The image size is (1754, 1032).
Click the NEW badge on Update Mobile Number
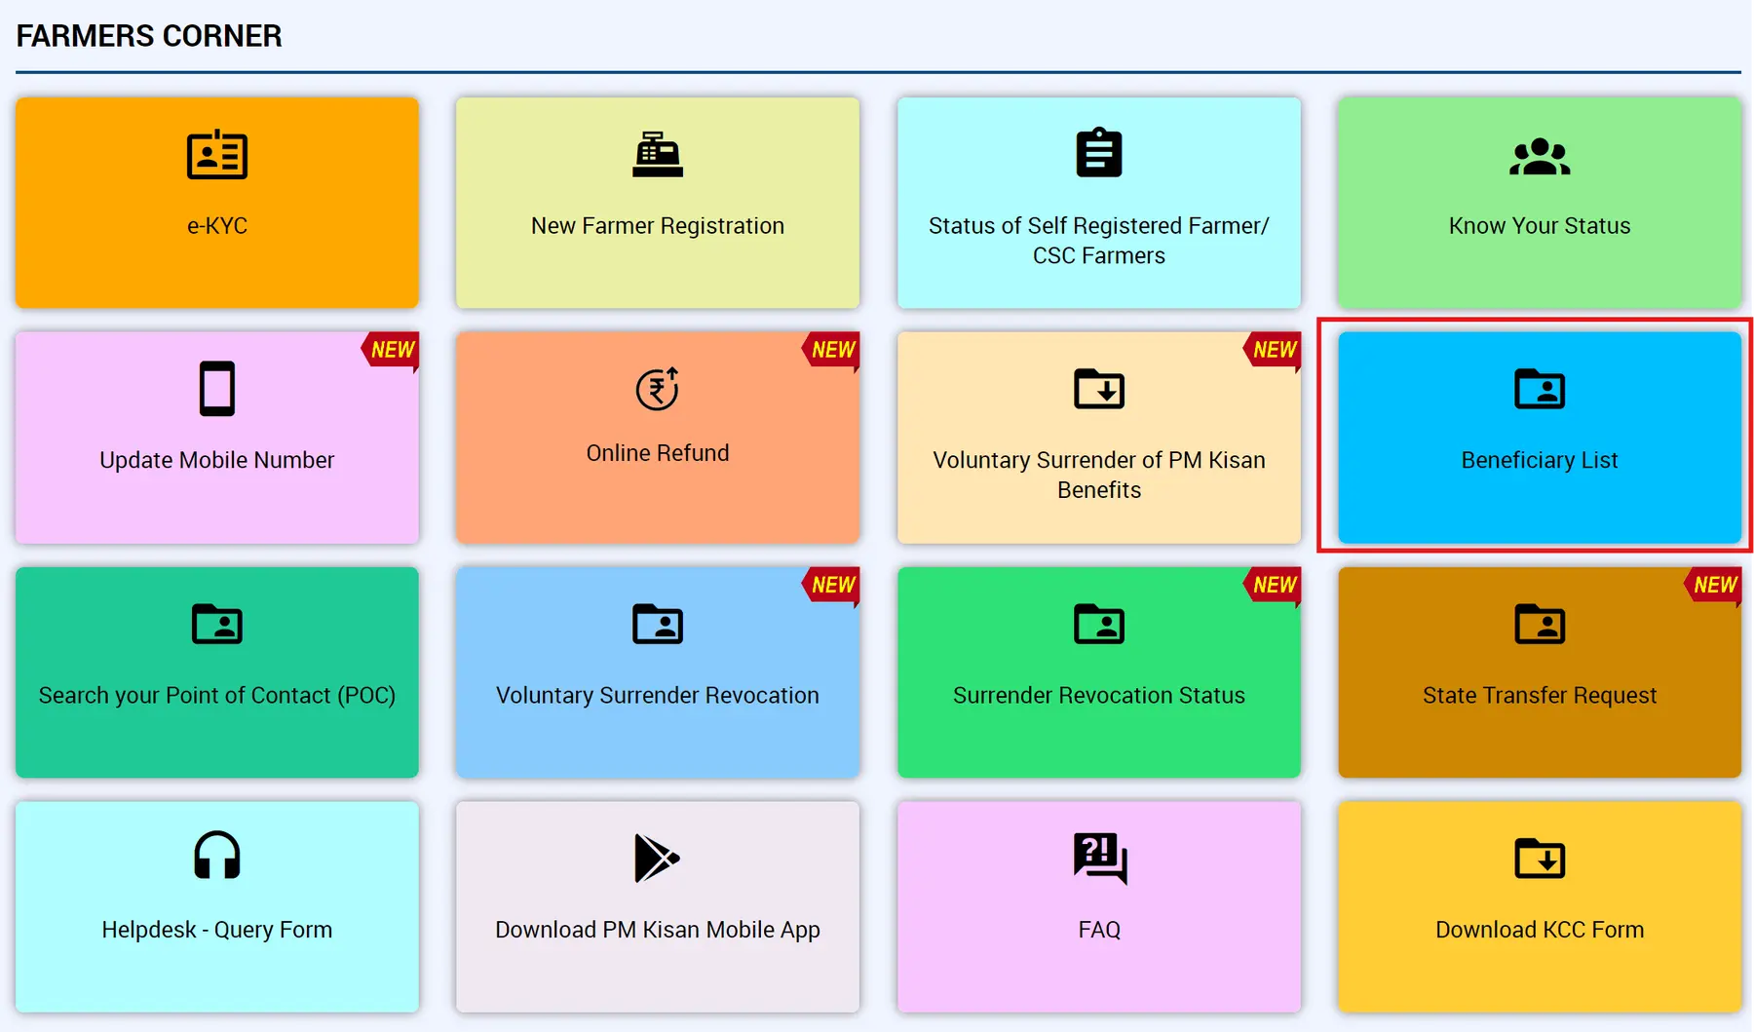tap(392, 350)
